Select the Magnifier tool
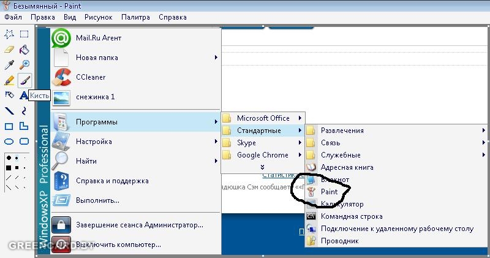 [x=24, y=65]
